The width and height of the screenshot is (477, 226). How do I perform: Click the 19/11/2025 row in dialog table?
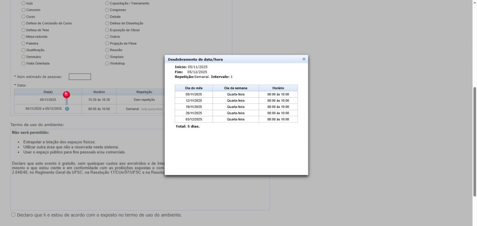click(193, 106)
